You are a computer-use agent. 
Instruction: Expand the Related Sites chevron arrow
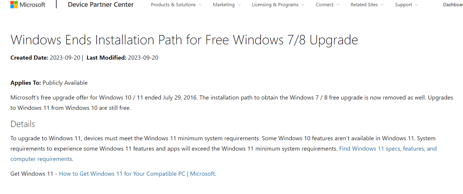(382, 5)
